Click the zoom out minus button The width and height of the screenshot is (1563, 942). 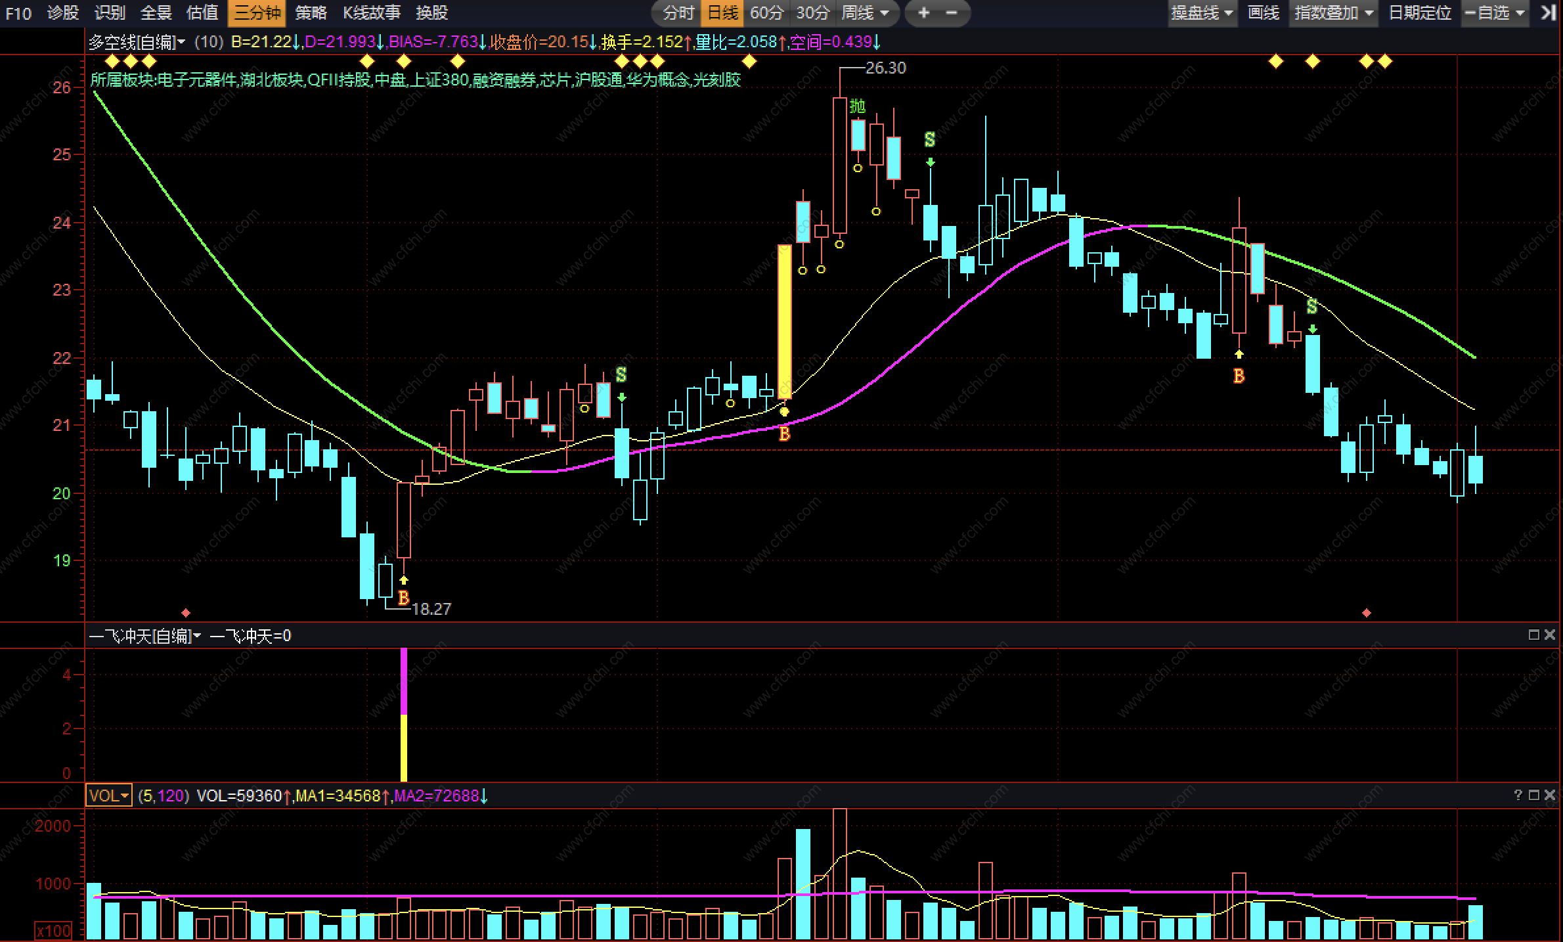coord(952,12)
